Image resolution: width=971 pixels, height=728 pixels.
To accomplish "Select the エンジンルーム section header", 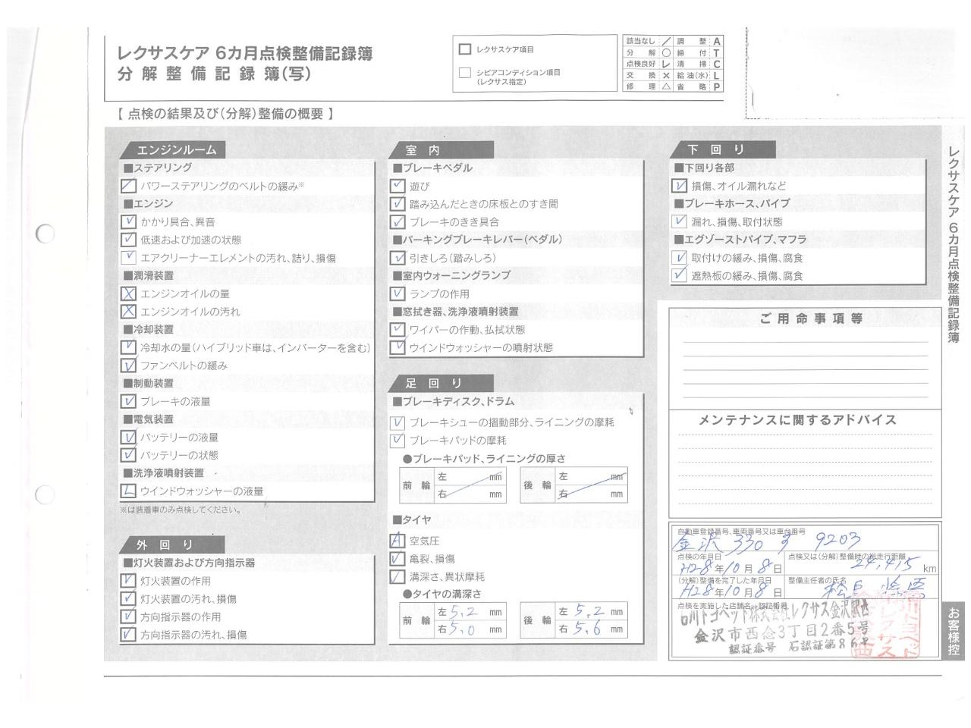I will point(173,150).
